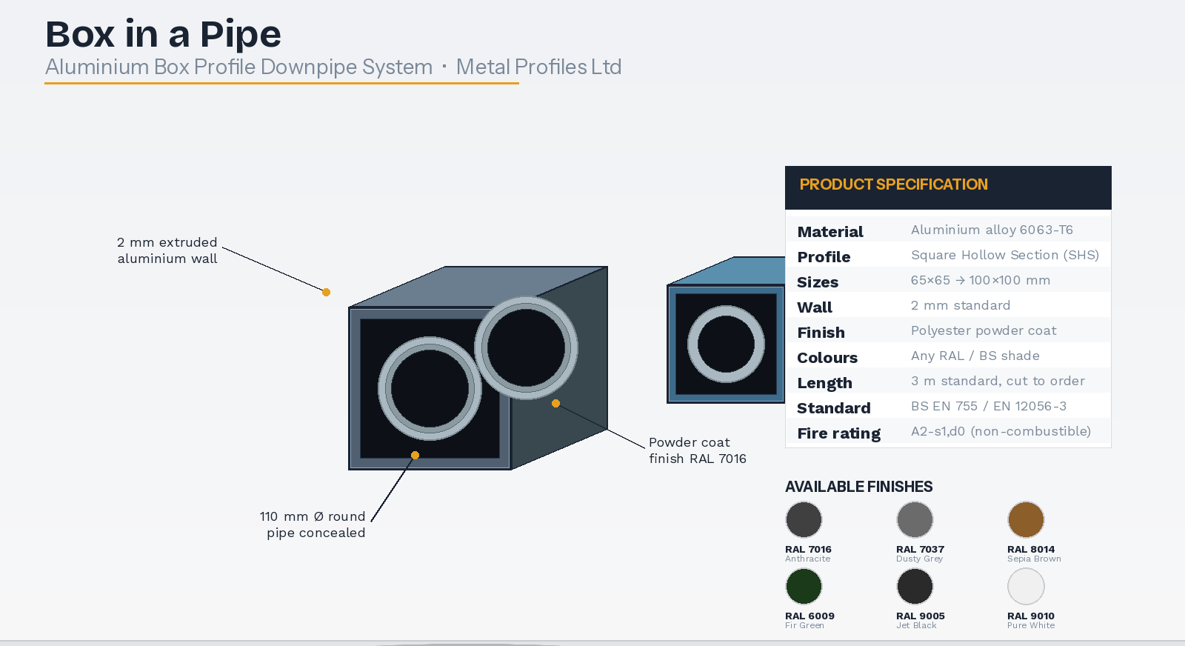
Task: Click the 'Sizes' row label
Action: 818,282
